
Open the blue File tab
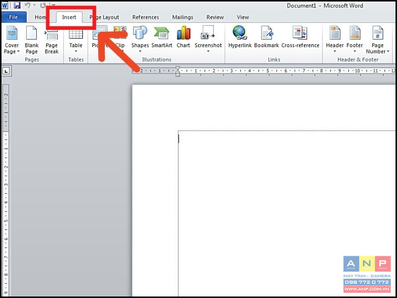coord(14,17)
